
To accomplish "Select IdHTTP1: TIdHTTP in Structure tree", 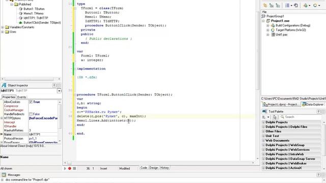I will (36, 18).
